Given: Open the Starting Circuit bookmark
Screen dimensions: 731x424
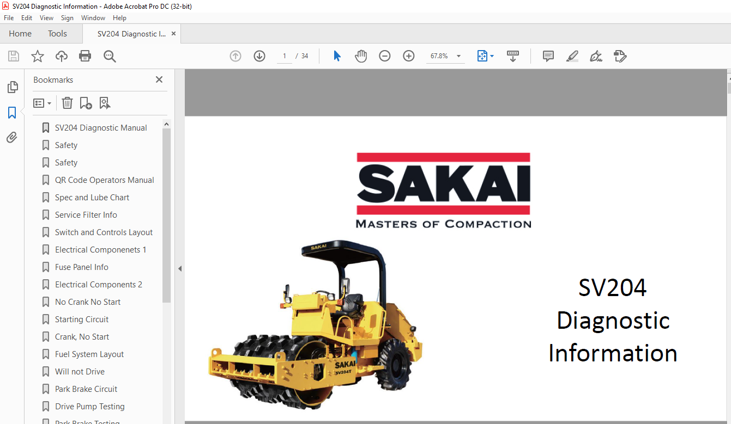Looking at the screenshot, I should point(82,319).
